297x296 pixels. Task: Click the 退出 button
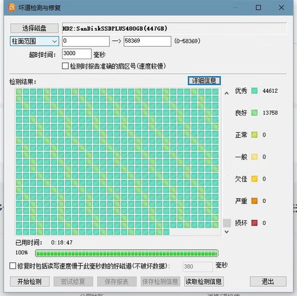(x=268, y=282)
